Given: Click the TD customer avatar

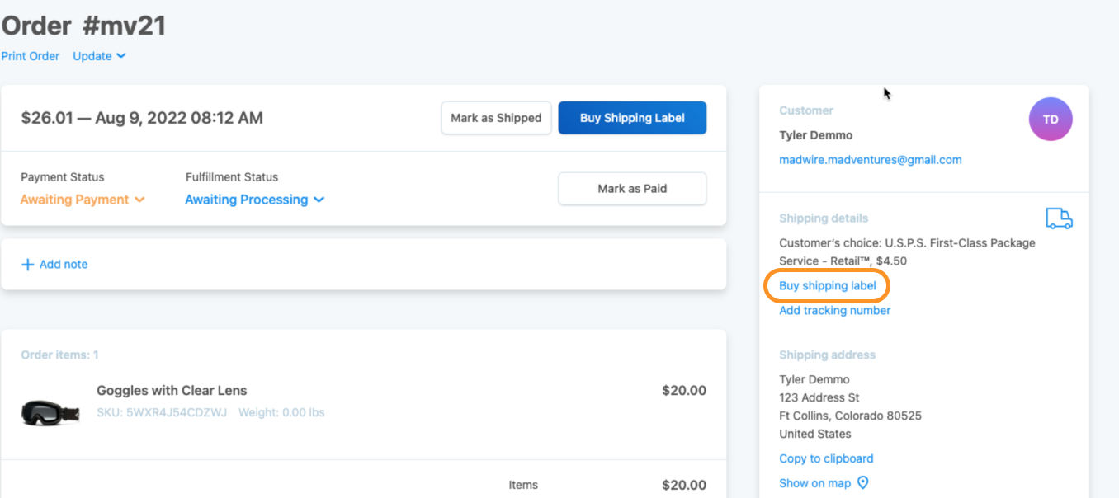Looking at the screenshot, I should click(1050, 120).
